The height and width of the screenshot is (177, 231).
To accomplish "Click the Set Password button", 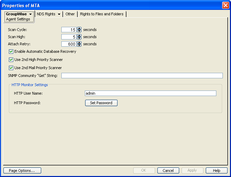I will tap(101, 103).
